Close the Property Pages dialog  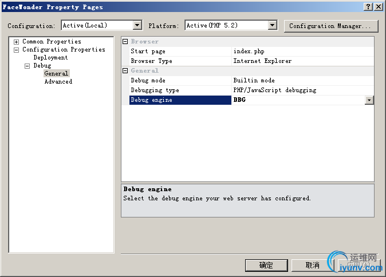pos(379,7)
